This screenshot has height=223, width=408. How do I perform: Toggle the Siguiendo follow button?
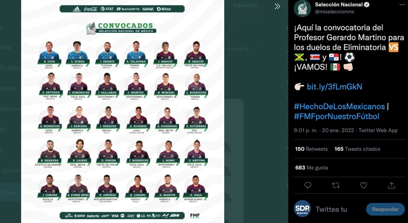(x=245, y=5)
